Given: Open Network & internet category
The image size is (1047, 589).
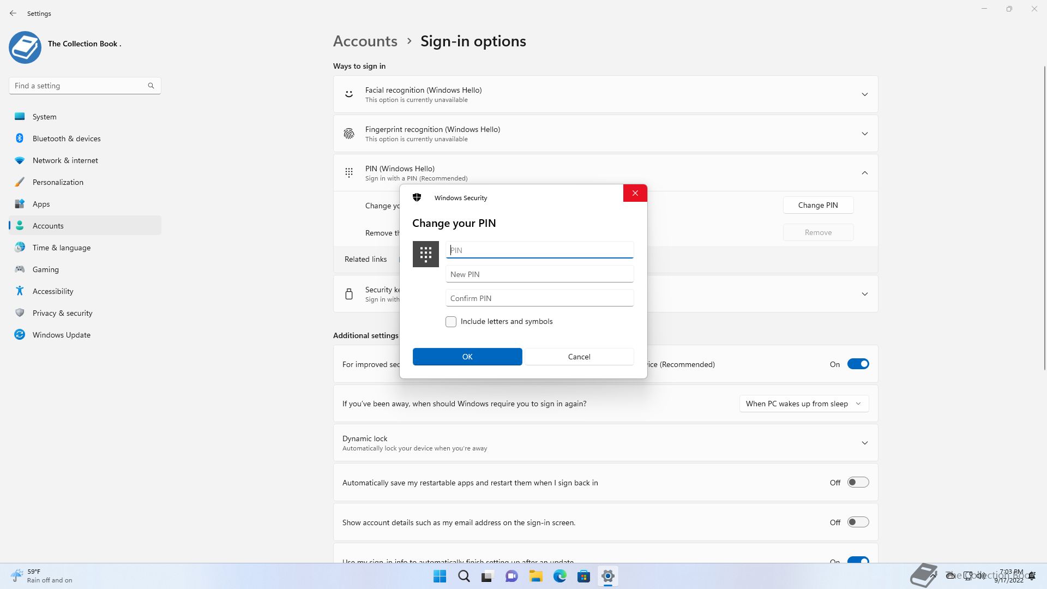Looking at the screenshot, I should (85, 160).
